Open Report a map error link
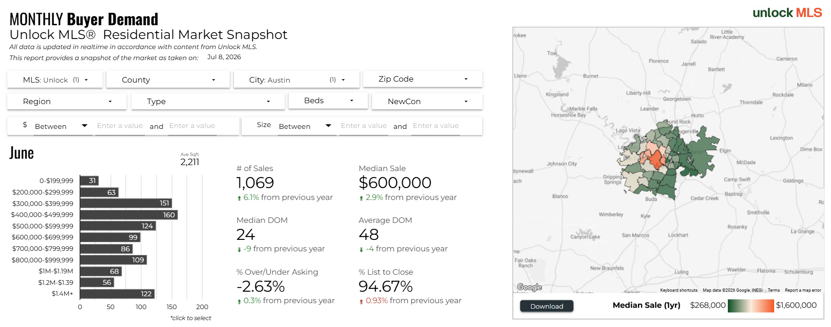Image resolution: width=831 pixels, height=327 pixels. coord(803,290)
